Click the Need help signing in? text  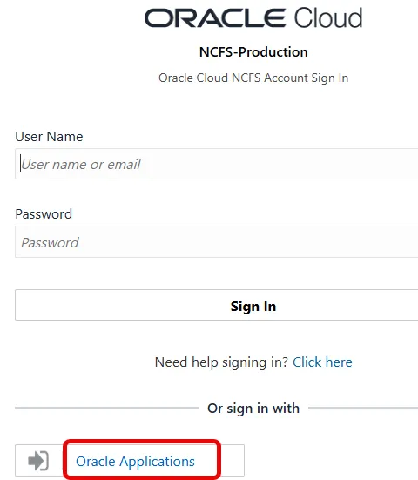(x=221, y=362)
